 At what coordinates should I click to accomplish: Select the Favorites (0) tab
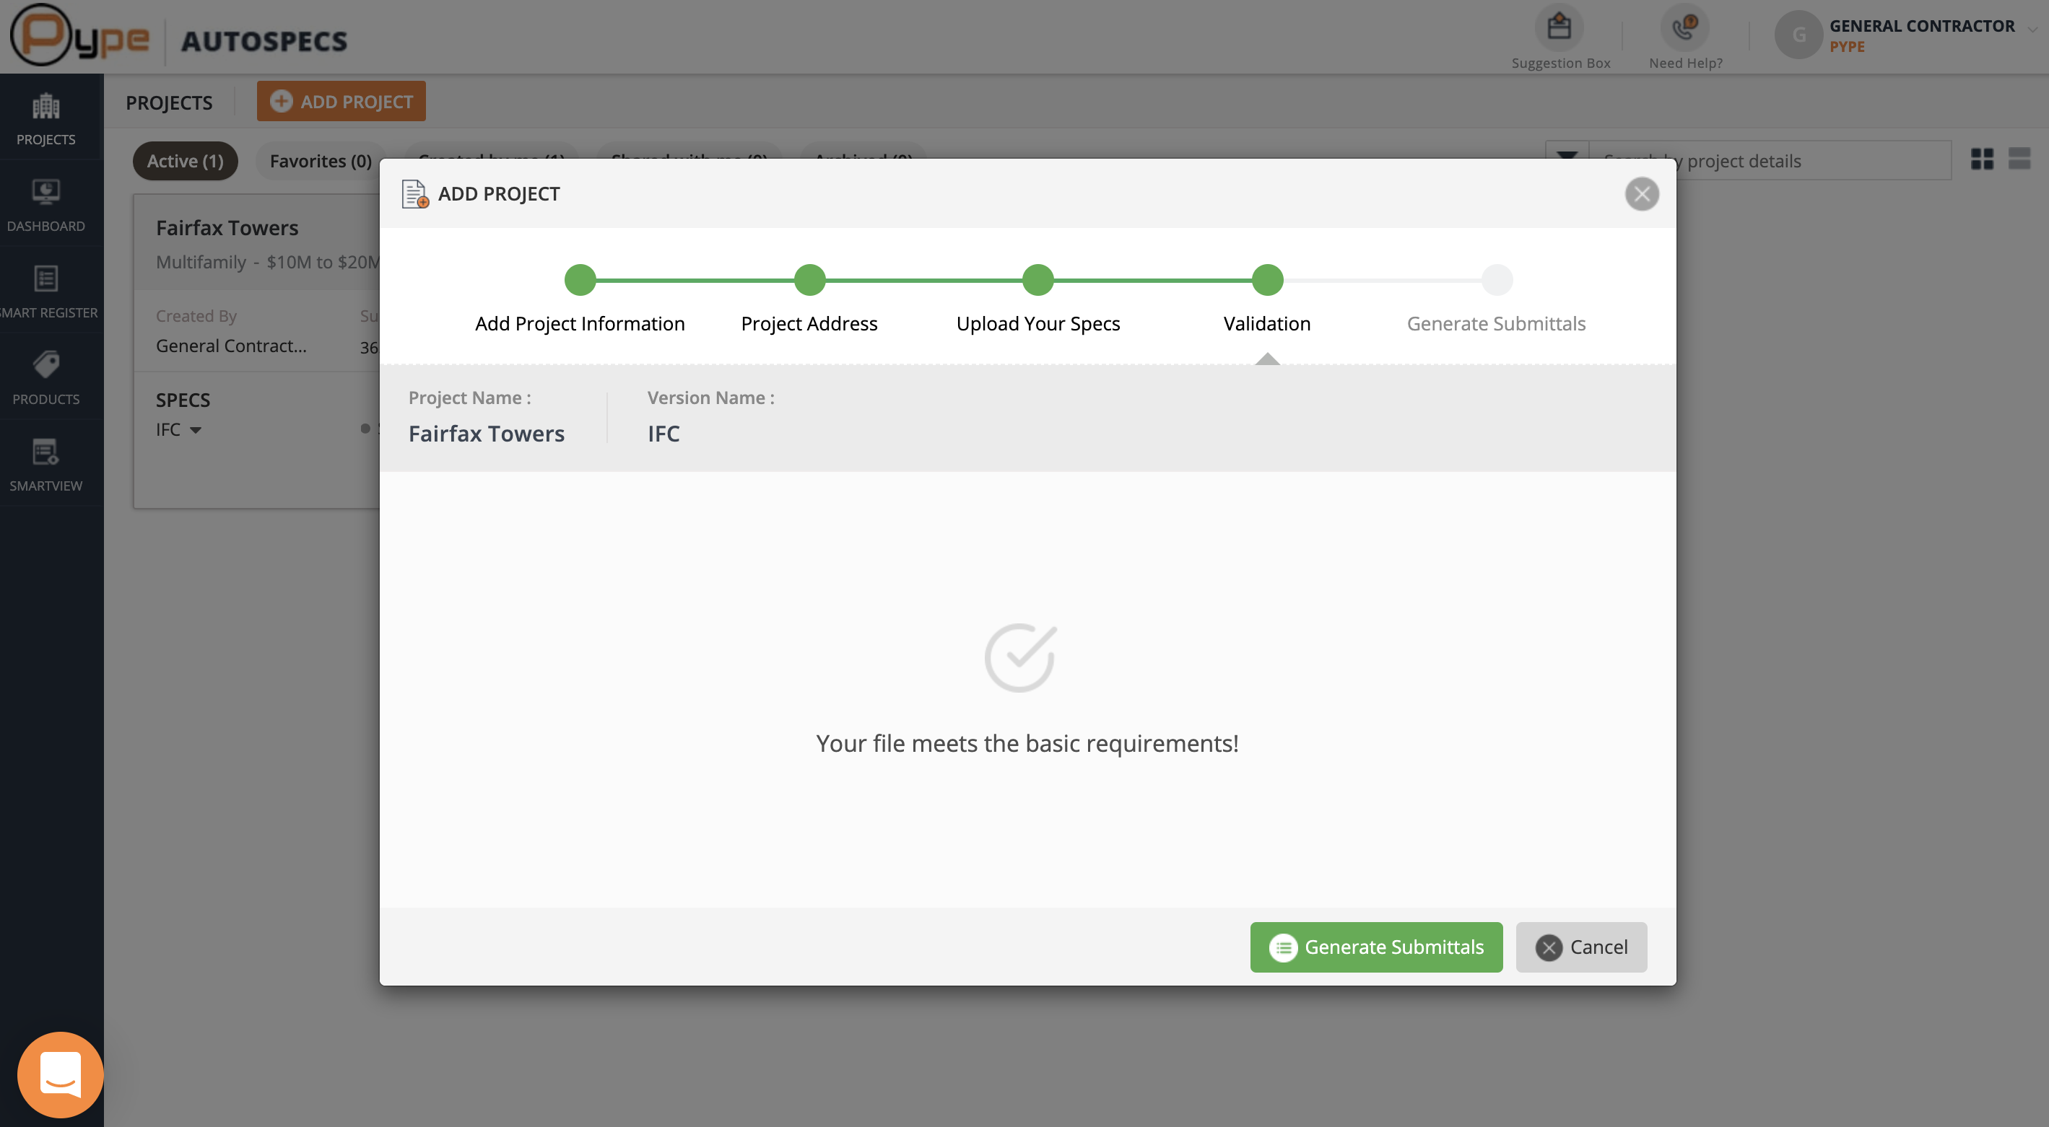[x=321, y=162]
